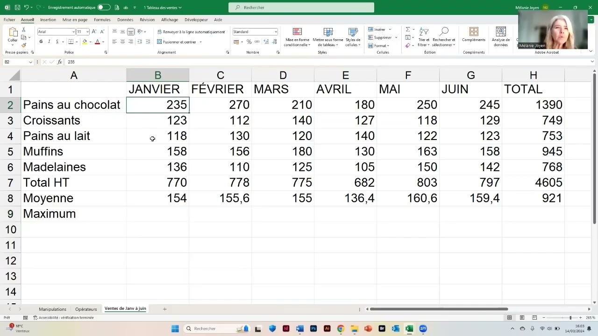The height and width of the screenshot is (336, 598).
Task: Switch to the Mise en page tab
Action: [x=75, y=20]
